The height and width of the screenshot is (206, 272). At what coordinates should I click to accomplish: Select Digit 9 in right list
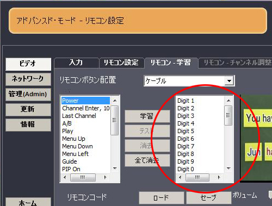(x=200, y=161)
